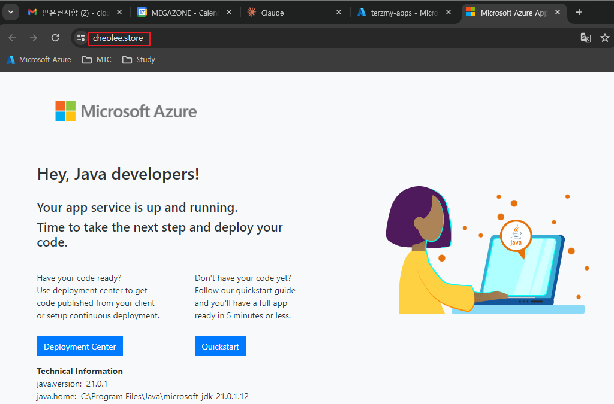Switch to the MEGAZONE Calendar tab
This screenshot has height=404, width=614.
(185, 13)
